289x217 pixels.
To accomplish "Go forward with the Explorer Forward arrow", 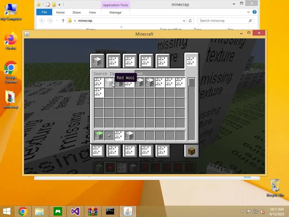I will click(50, 21).
